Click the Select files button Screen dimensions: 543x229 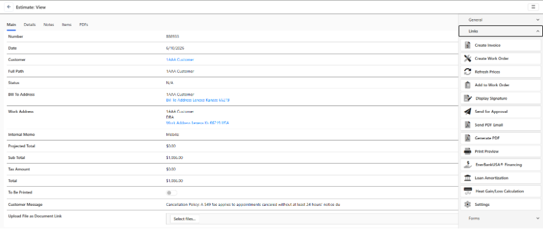point(184,219)
